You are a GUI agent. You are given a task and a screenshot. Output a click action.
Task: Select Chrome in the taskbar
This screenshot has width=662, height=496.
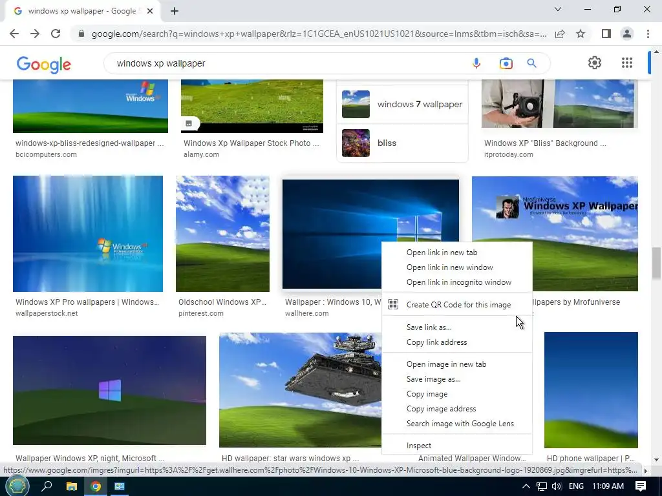(x=96, y=486)
